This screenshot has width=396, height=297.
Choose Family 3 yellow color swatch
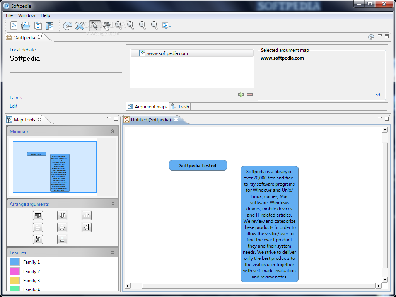pos(15,281)
